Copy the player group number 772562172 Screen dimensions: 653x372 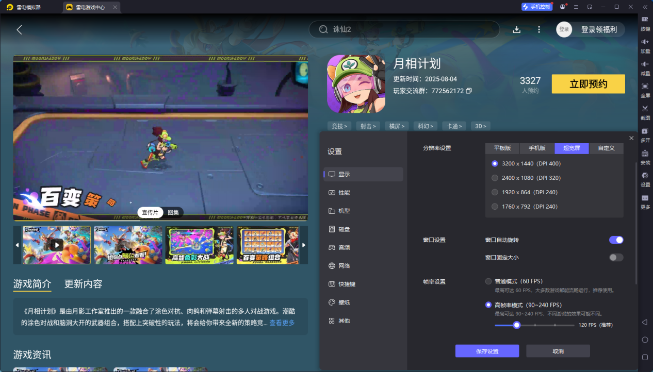click(x=469, y=91)
